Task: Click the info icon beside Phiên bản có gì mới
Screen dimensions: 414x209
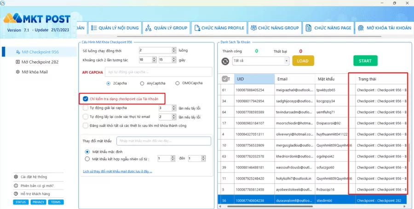Action: [x=16, y=186]
